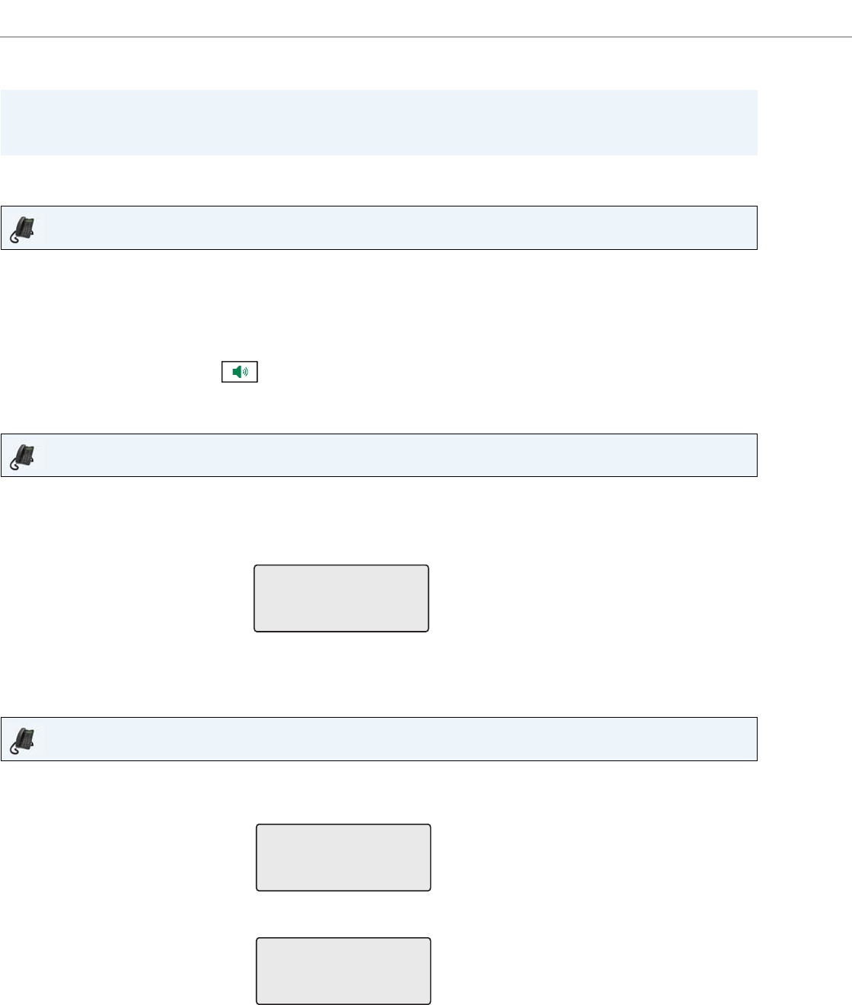The height and width of the screenshot is (1005, 852).
Task: Click the middle gray phone display box
Action: click(x=343, y=857)
